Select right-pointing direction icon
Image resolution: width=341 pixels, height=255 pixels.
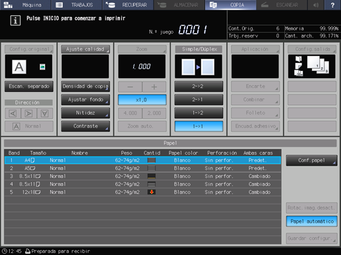coord(28,113)
